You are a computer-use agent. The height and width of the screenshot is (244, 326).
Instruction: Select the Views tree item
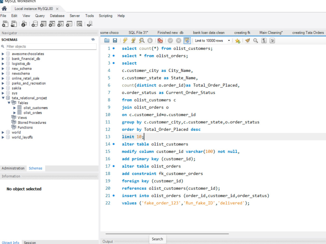coord(22,118)
